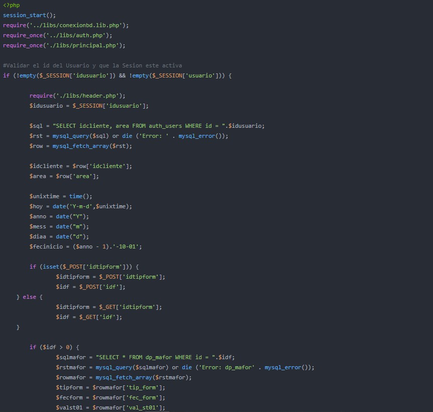Click the opening <?php tag
Viewport: 433px width, 412px height.
pos(12,5)
